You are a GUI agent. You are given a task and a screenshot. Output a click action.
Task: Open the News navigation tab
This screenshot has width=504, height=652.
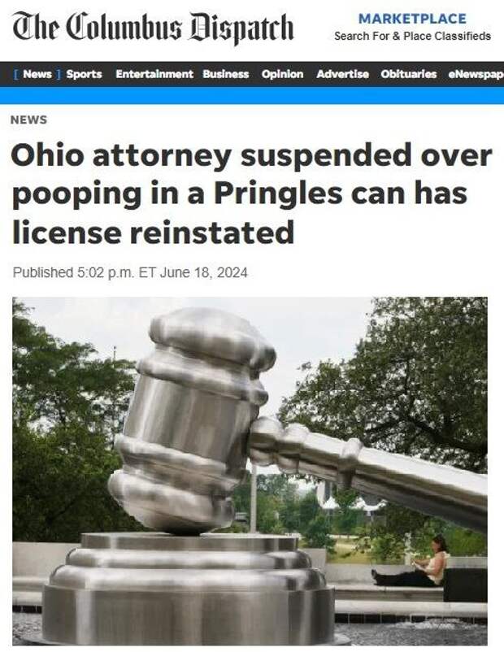[37, 74]
